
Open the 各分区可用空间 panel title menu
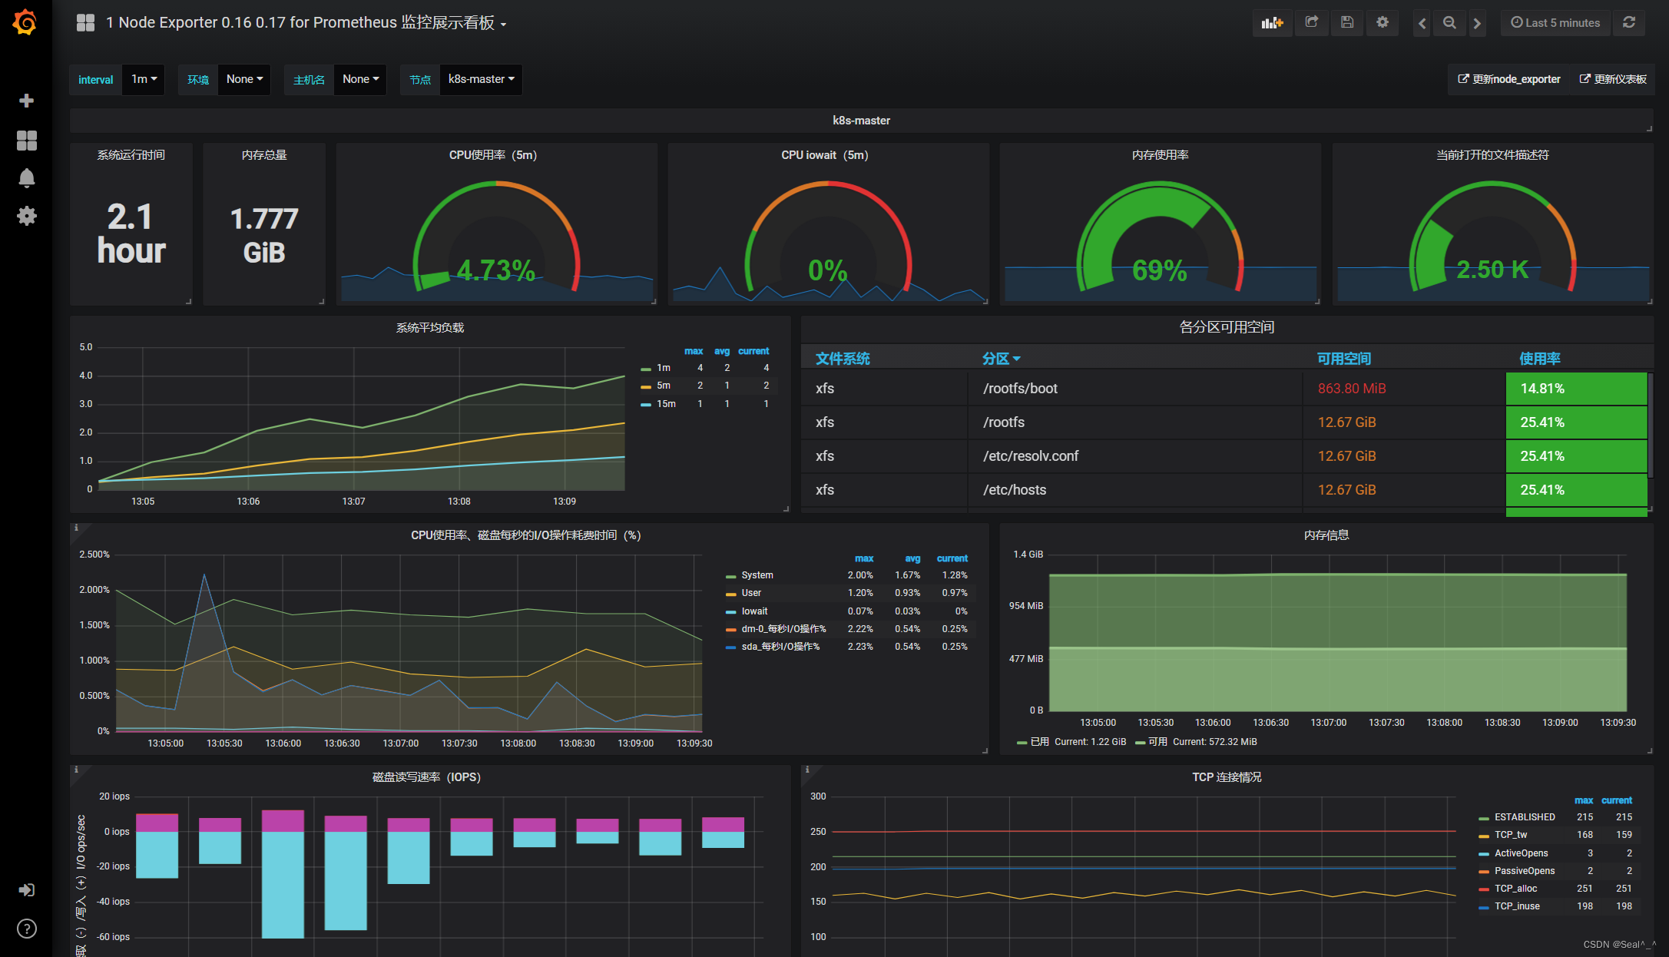pos(1227,327)
